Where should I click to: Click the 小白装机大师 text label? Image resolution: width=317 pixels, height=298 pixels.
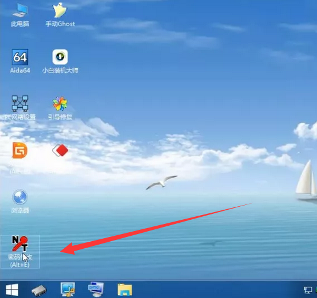click(x=60, y=71)
